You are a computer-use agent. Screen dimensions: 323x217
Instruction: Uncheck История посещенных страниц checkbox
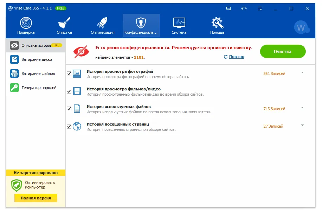tap(69, 126)
